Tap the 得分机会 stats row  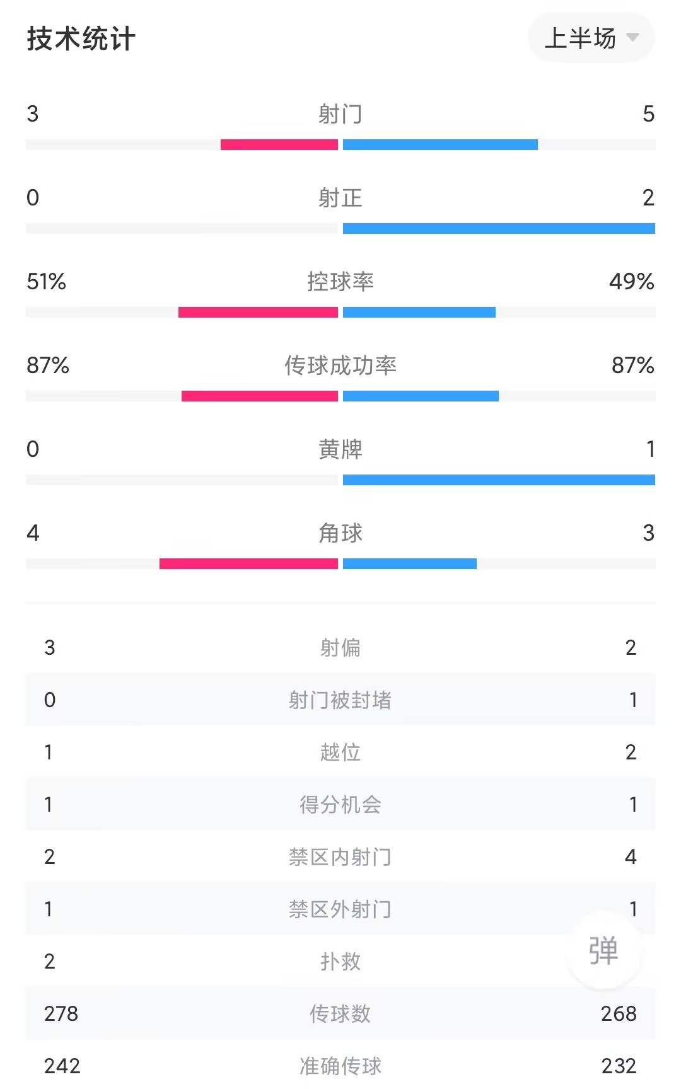point(340,804)
